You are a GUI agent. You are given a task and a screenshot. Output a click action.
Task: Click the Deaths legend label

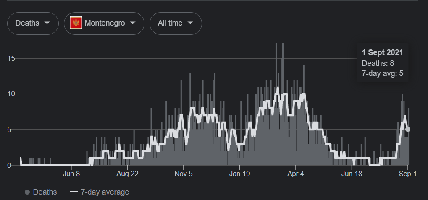pos(45,192)
